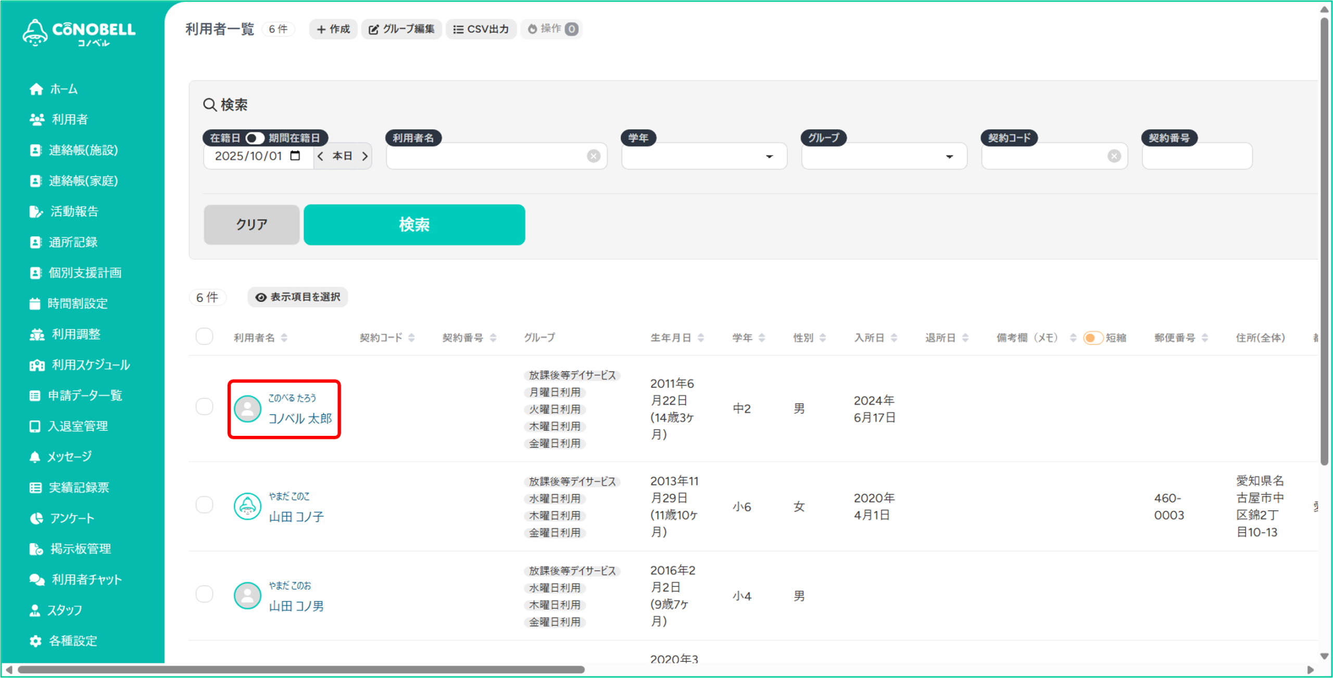Open the 学年 dropdown
Viewport: 1333px width, 678px height.
(704, 156)
